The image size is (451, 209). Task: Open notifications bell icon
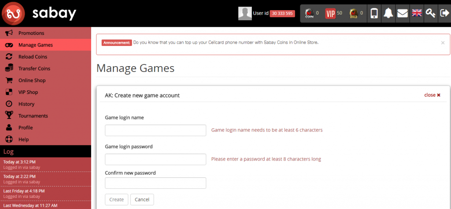click(388, 13)
